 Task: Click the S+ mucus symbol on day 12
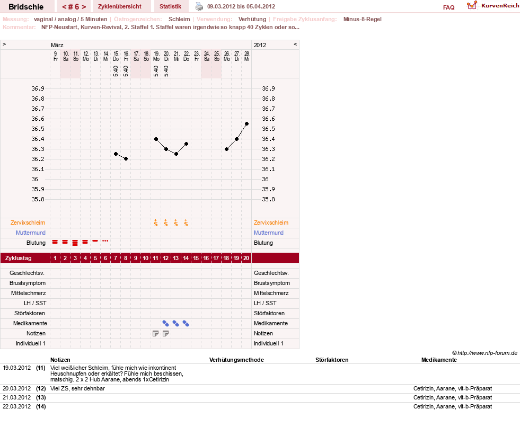(x=165, y=223)
